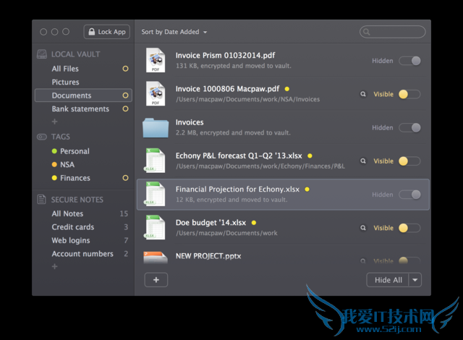Select Invoice Prism 01032014.pdf file name

pyautogui.click(x=225, y=56)
